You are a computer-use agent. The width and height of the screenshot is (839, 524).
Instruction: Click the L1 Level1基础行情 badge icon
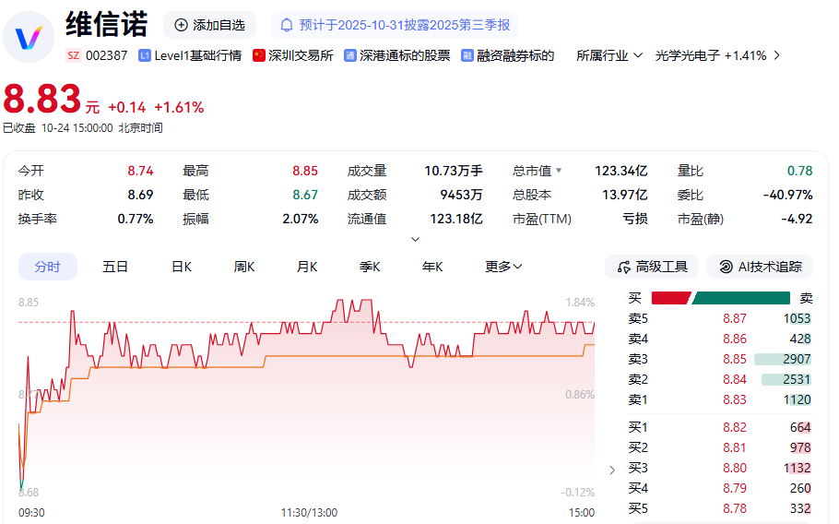[145, 55]
